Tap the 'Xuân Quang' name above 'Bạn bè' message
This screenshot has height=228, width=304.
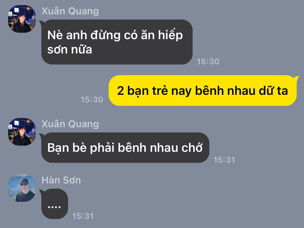pos(70,124)
